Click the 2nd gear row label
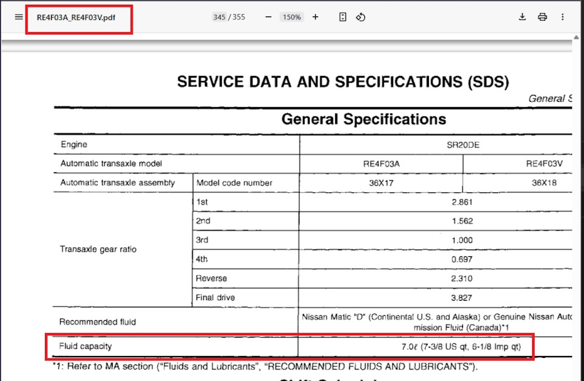The width and height of the screenshot is (584, 381). click(203, 221)
